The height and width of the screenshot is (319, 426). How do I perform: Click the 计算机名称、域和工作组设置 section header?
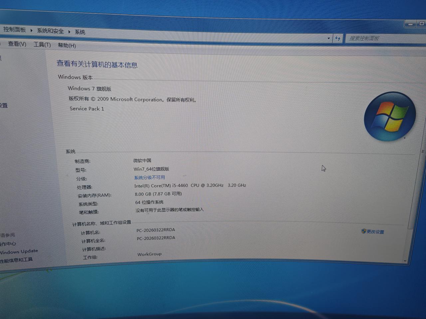click(x=102, y=223)
